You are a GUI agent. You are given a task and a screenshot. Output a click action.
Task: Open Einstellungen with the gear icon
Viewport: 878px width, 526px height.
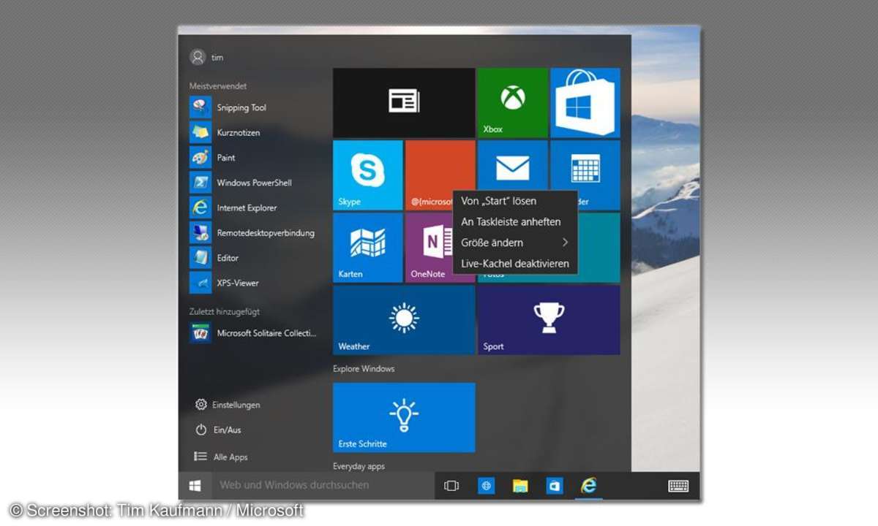[x=228, y=405]
